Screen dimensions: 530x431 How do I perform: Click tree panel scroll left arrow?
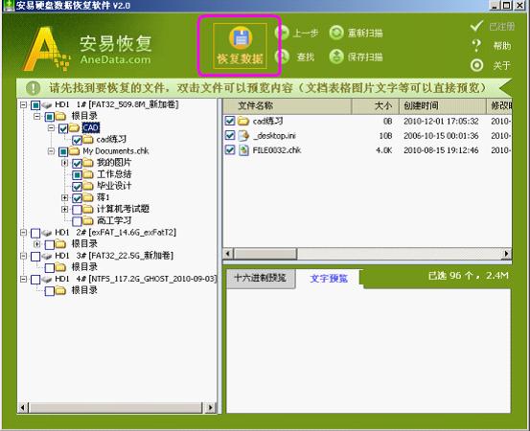23,408
